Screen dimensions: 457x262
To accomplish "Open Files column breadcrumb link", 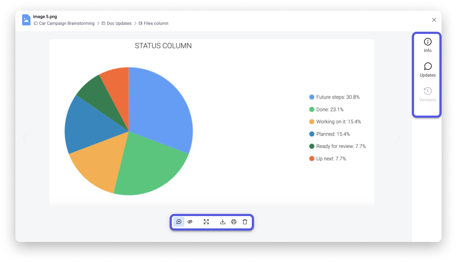I will [x=154, y=23].
